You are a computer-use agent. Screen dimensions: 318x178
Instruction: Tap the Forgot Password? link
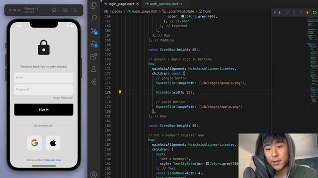63,98
